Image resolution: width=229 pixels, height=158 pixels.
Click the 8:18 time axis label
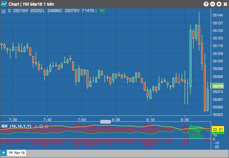(150, 120)
